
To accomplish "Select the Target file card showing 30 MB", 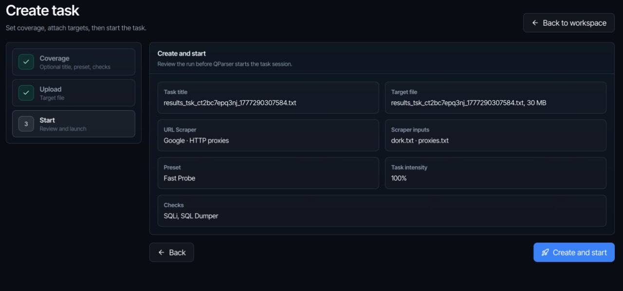I will tap(495, 98).
